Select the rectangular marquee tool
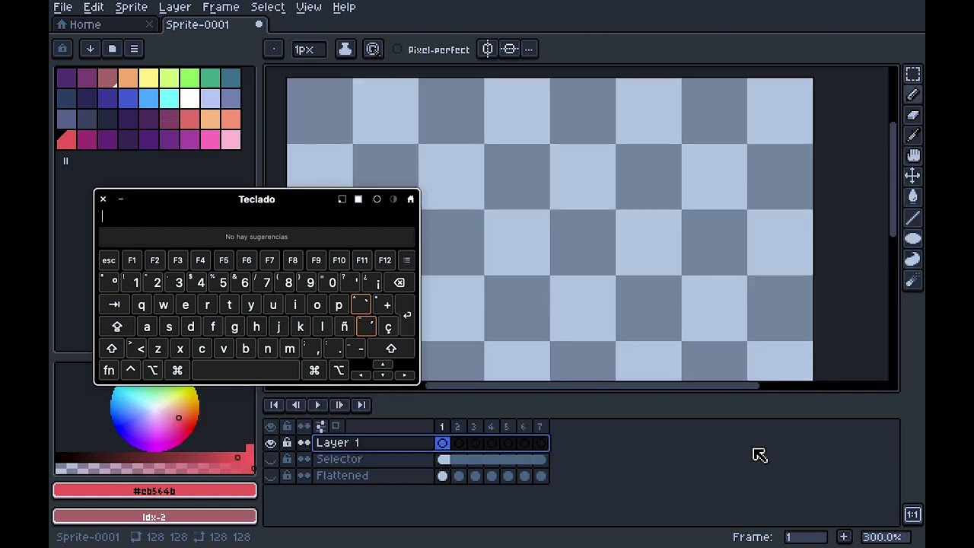This screenshot has width=974, height=548. click(912, 74)
